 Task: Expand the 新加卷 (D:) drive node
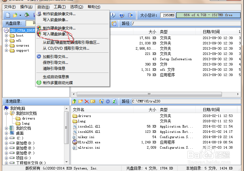click(6, 143)
